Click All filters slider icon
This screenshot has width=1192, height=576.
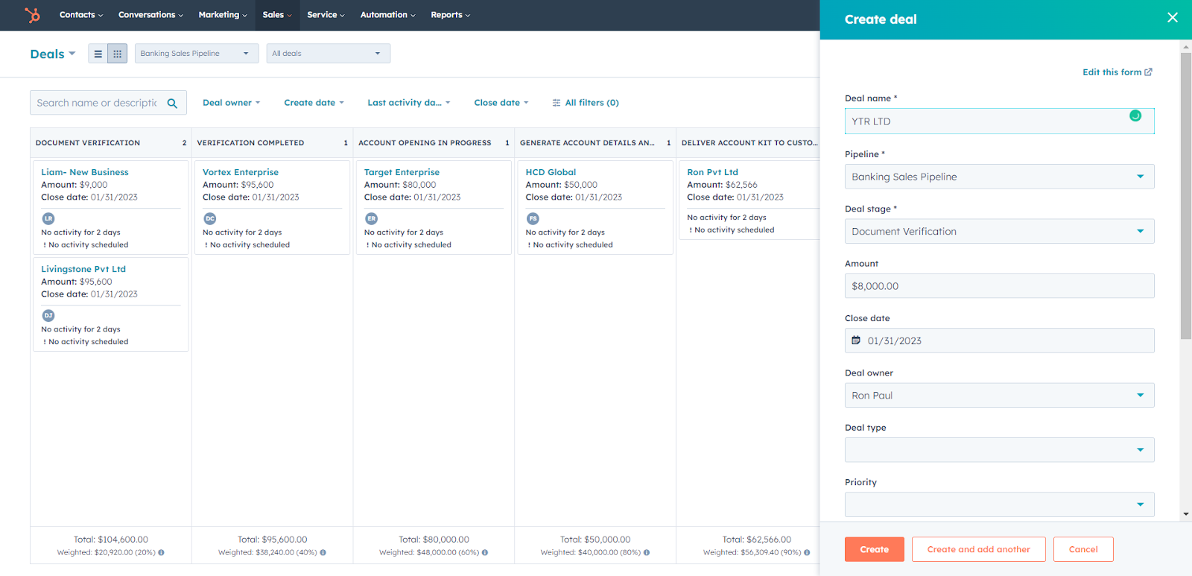point(556,103)
